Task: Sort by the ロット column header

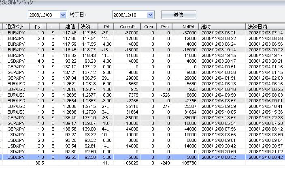Action: pyautogui.click(x=38, y=27)
